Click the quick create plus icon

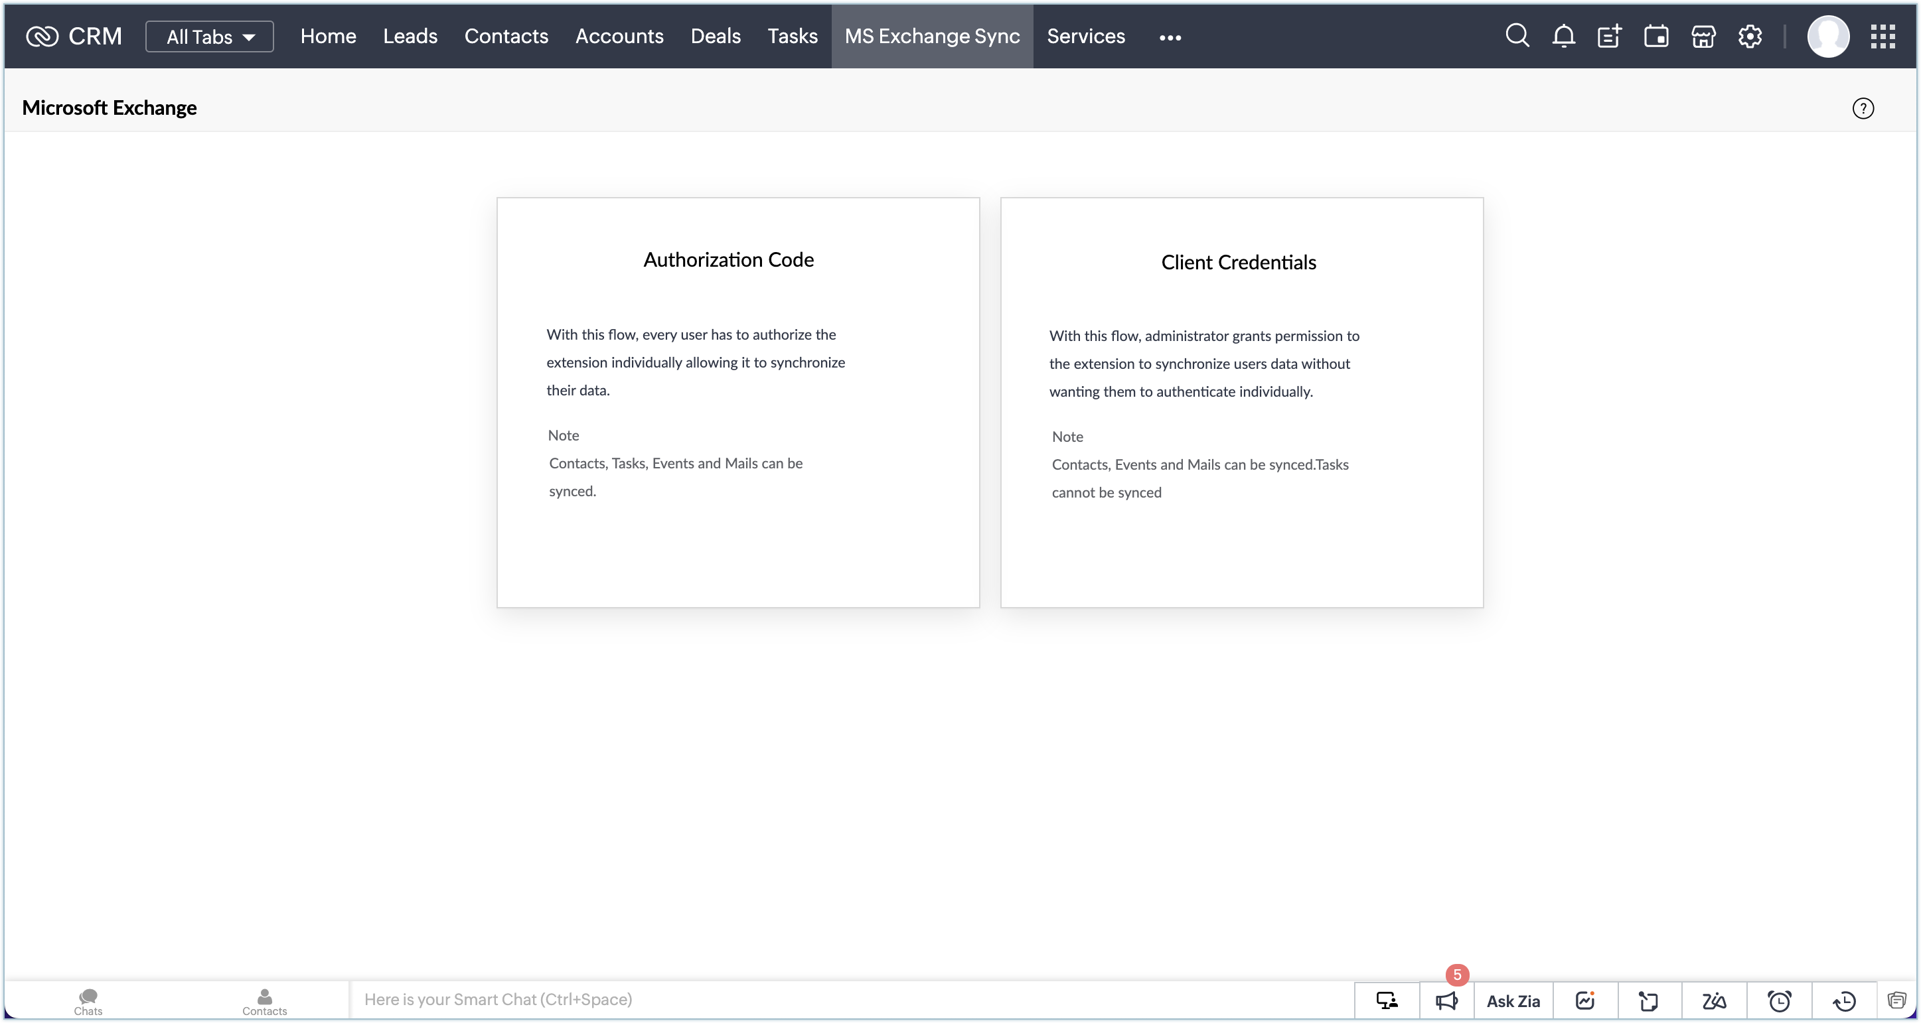pos(1609,36)
